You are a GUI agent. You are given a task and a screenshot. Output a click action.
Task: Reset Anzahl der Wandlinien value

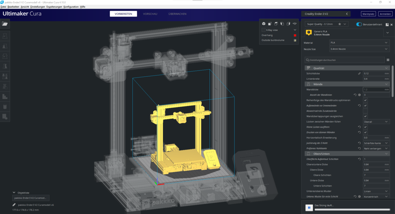pyautogui.click(x=355, y=95)
